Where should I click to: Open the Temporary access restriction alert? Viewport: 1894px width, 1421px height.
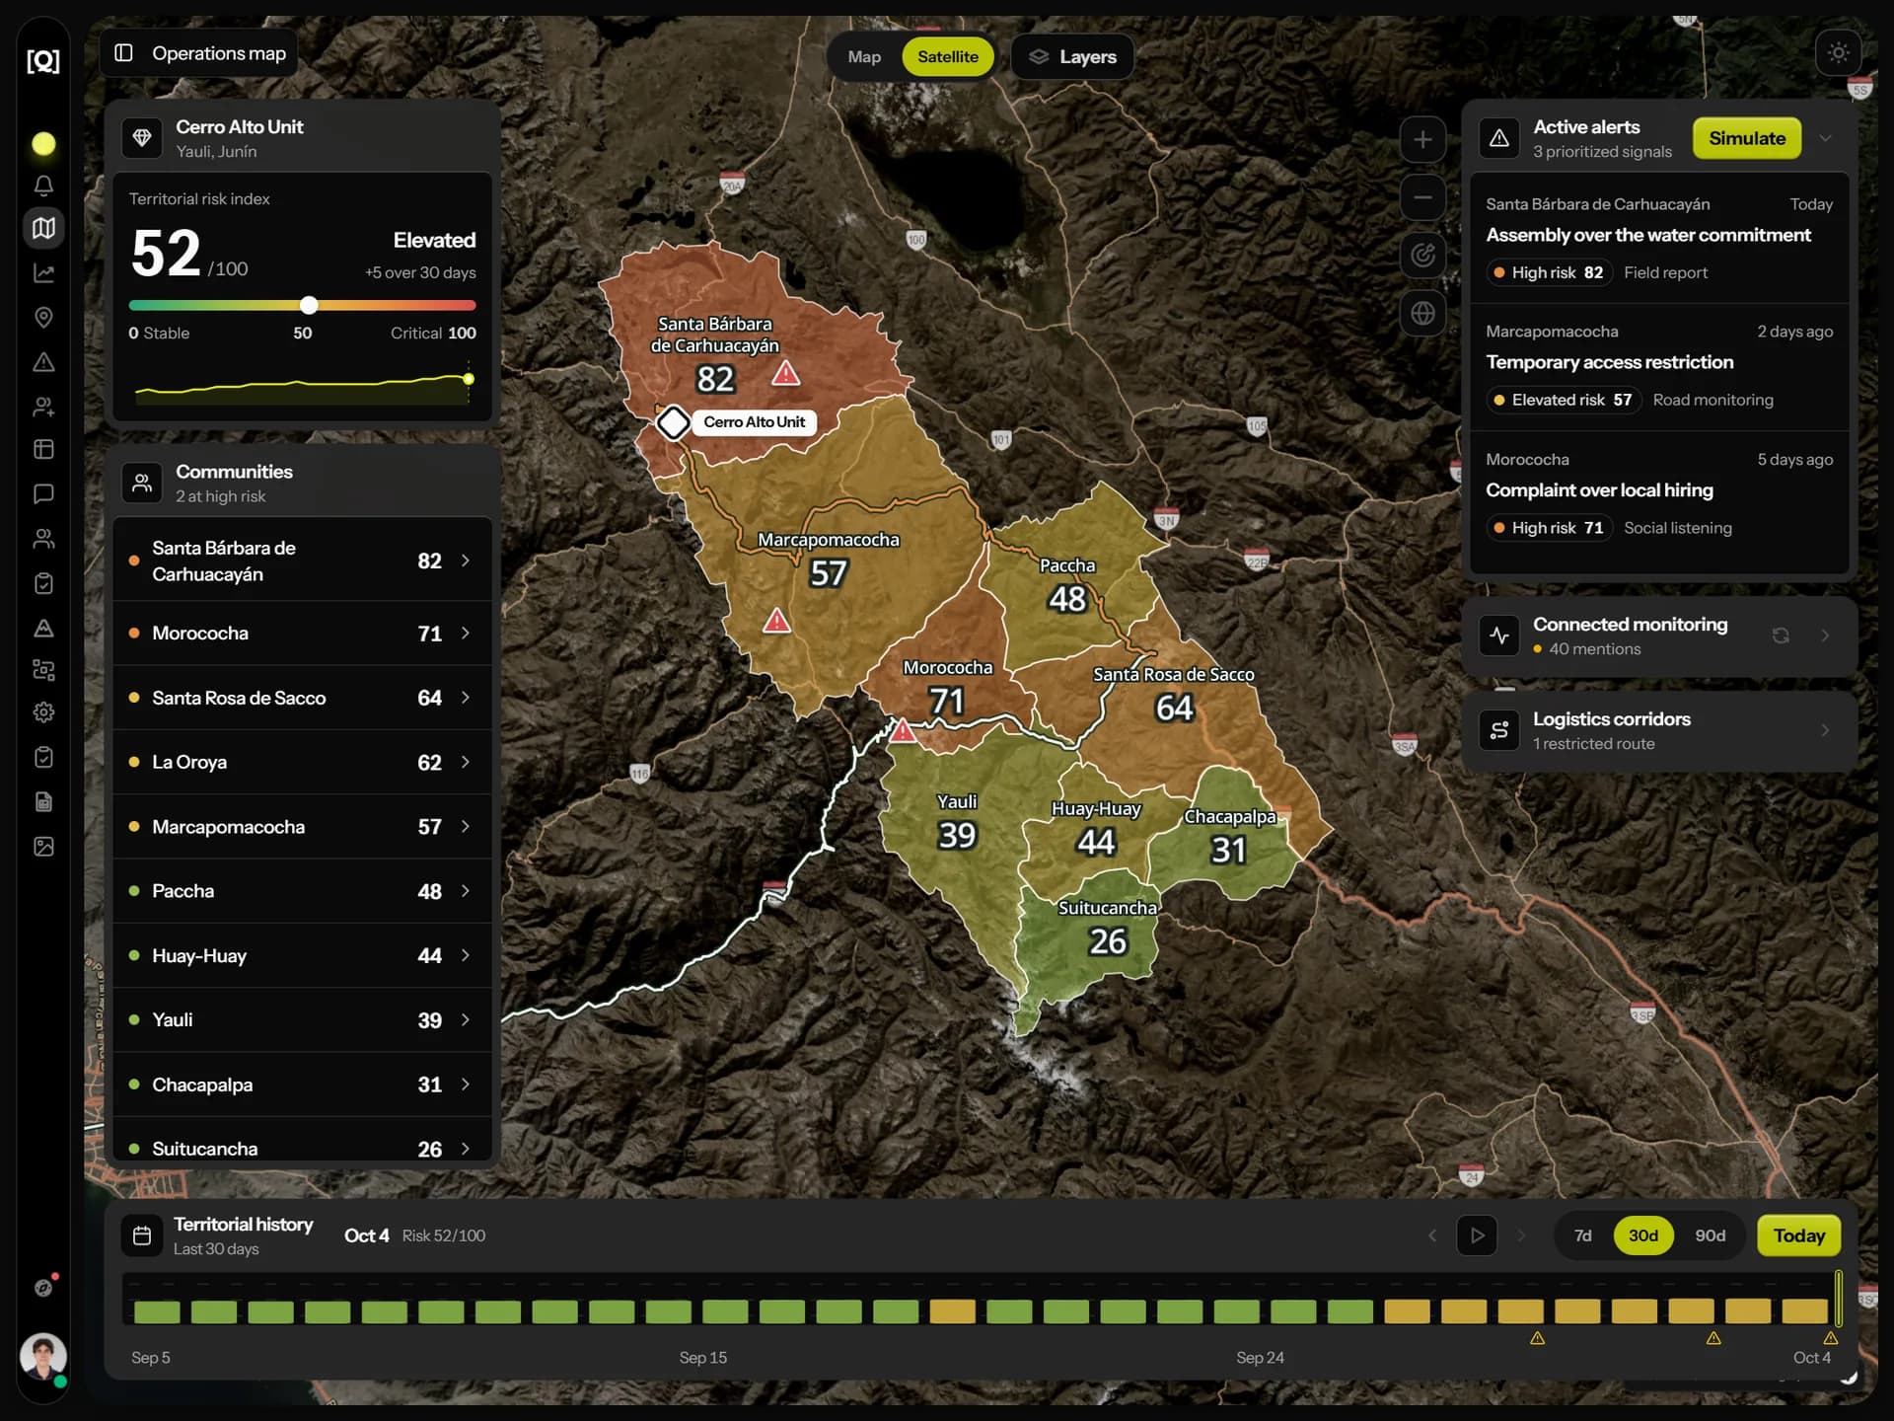click(x=1659, y=366)
